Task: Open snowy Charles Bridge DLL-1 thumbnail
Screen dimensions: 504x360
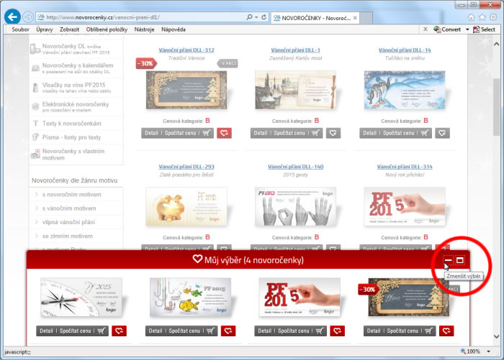Action: [295, 90]
